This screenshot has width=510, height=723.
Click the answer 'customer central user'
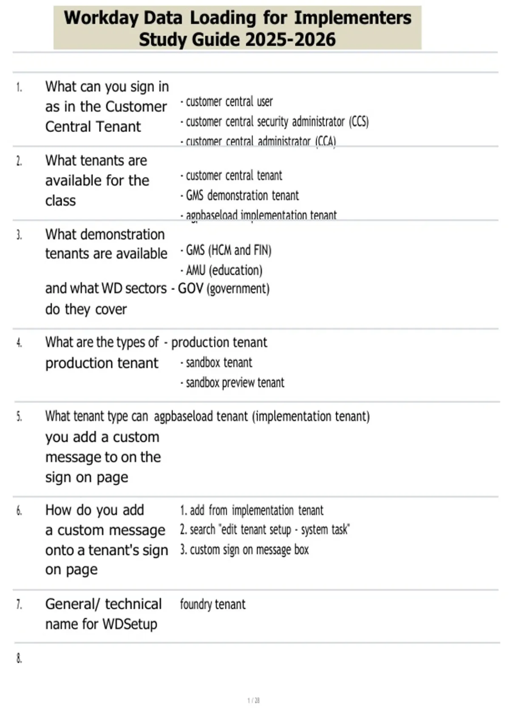click(x=227, y=102)
